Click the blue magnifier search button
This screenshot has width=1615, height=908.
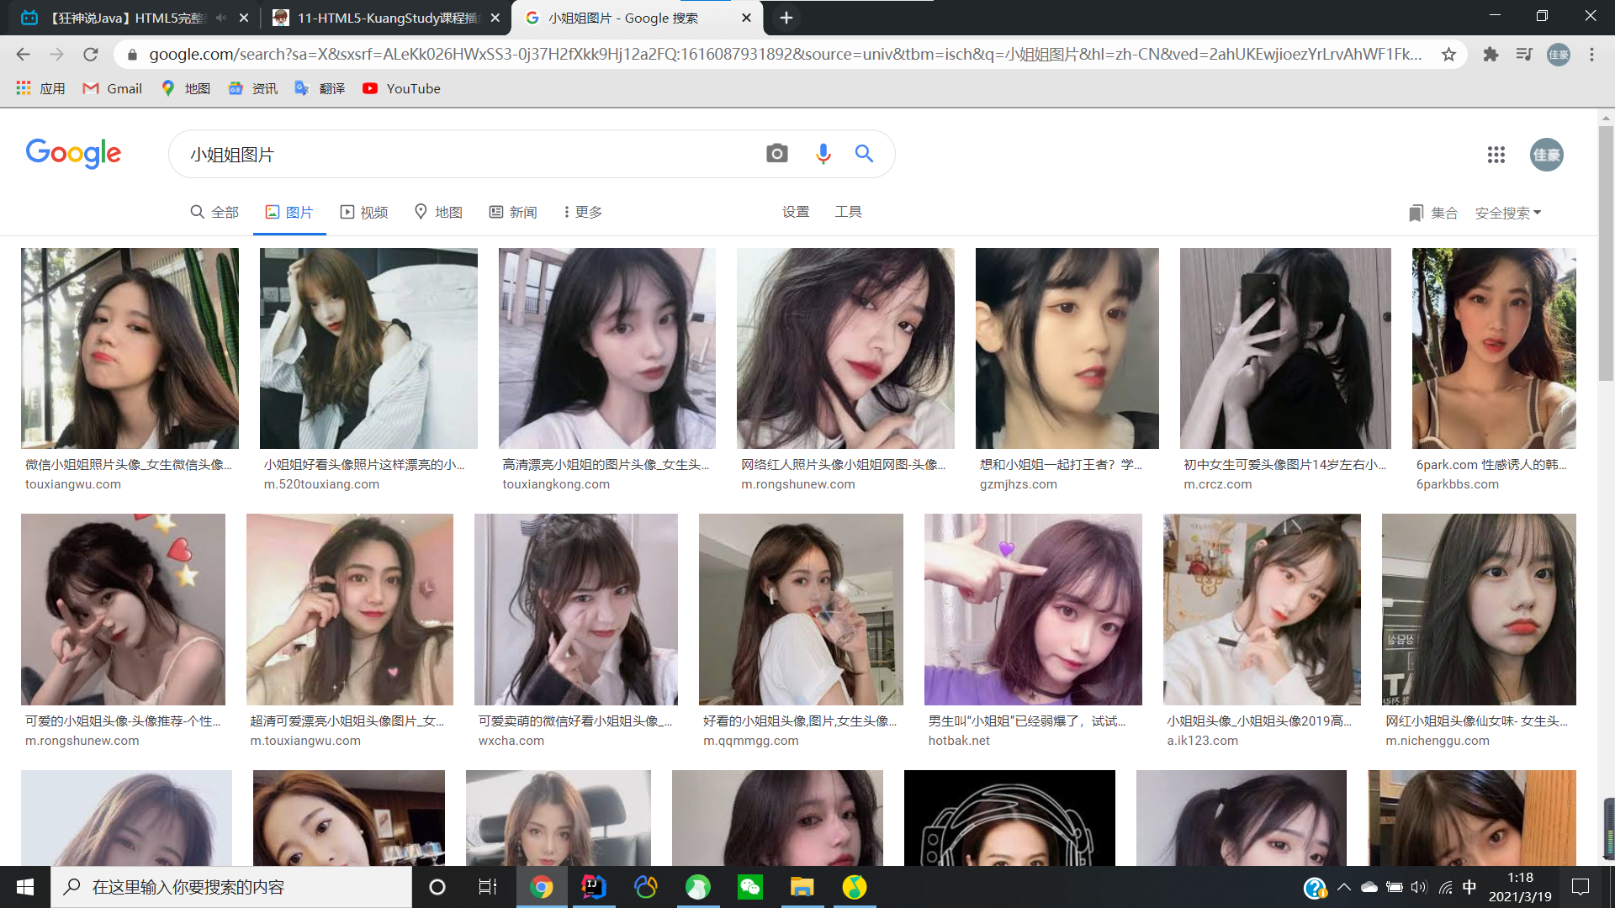click(864, 154)
